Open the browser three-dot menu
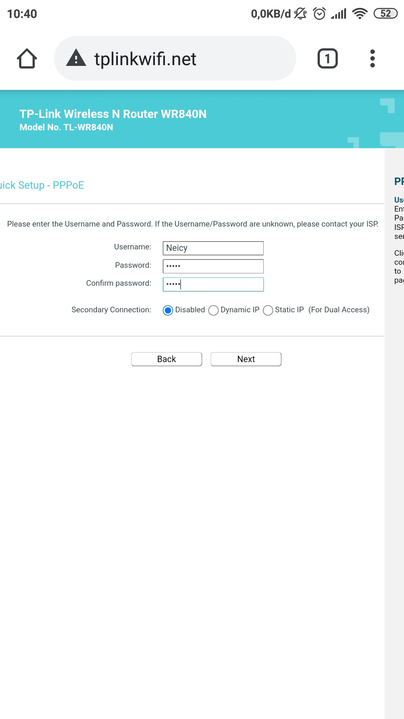 point(372,58)
